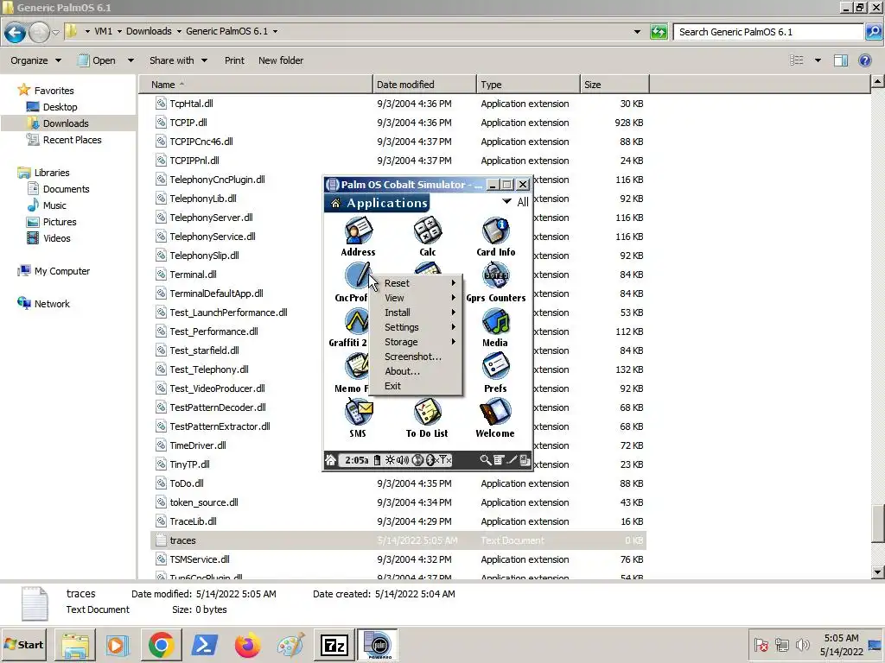Open the Prefs app icon
This screenshot has height=663, width=885.
[x=495, y=373]
